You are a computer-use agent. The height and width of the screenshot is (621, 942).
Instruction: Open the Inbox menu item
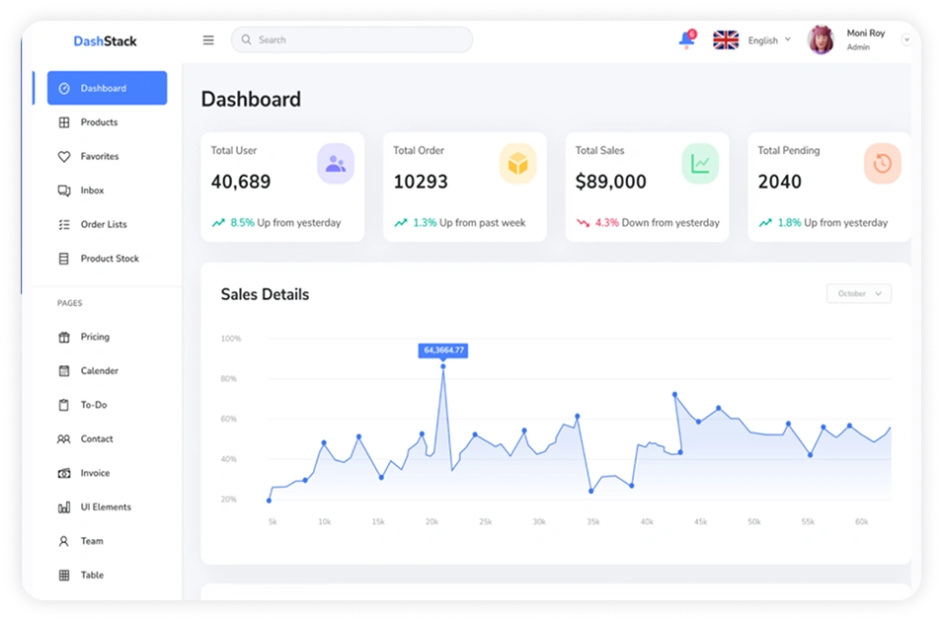(x=92, y=191)
